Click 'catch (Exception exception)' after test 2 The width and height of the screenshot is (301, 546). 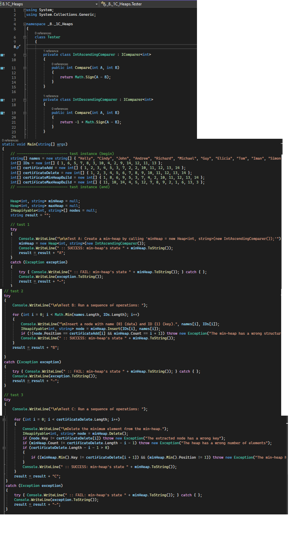(x=33, y=362)
